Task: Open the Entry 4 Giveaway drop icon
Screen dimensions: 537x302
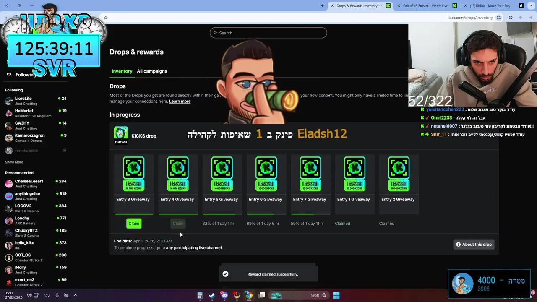Action: tap(177, 174)
